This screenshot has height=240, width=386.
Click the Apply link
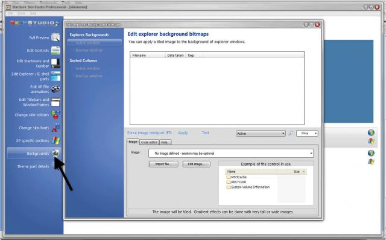coord(183,133)
